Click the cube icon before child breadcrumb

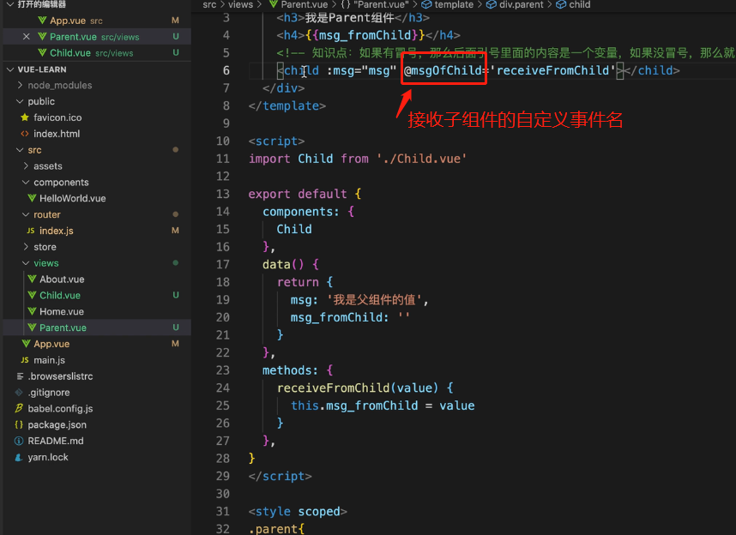[x=561, y=4]
